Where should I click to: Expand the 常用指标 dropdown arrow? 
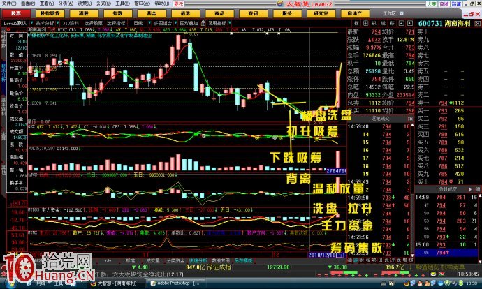tap(230, 23)
